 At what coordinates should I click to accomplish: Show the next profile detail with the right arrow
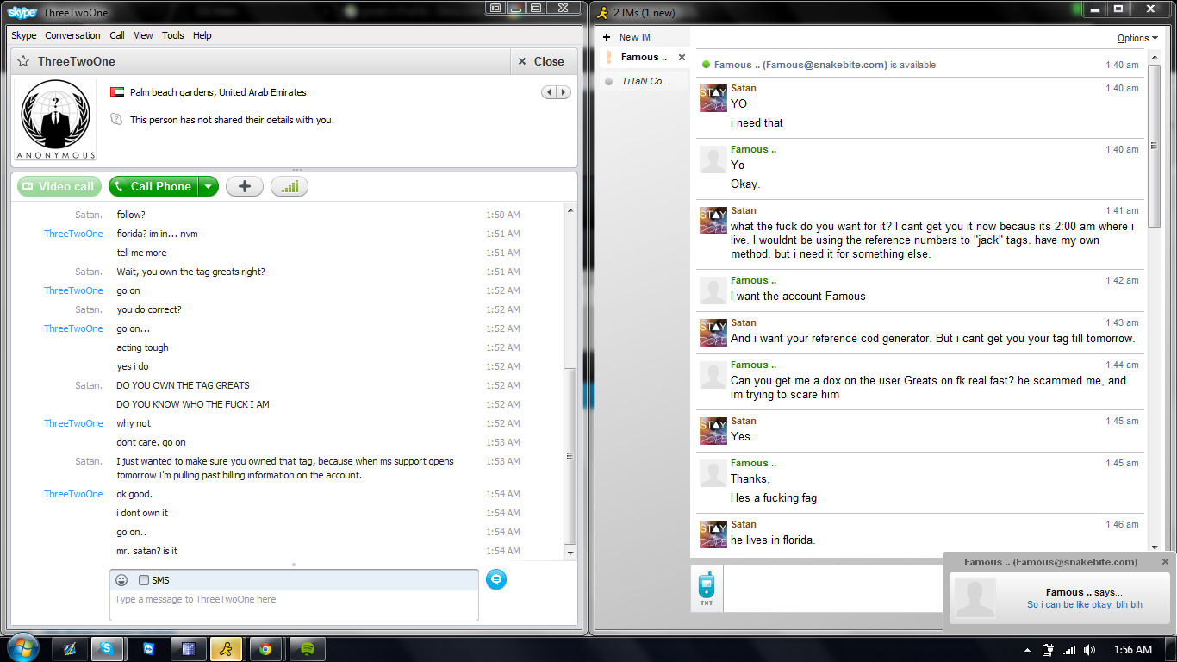564,92
